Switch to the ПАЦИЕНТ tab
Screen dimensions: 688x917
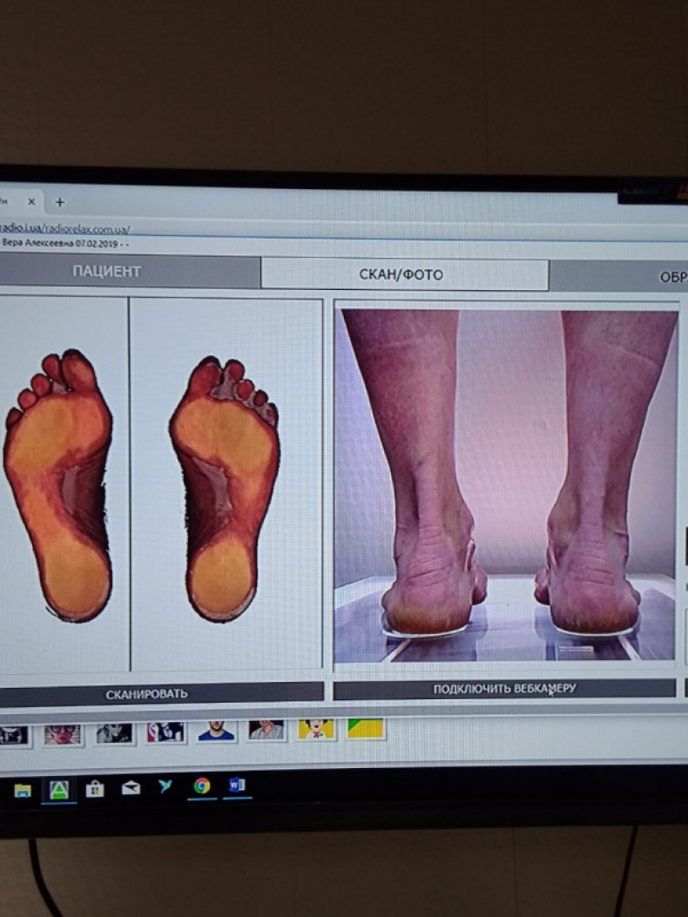tap(106, 271)
